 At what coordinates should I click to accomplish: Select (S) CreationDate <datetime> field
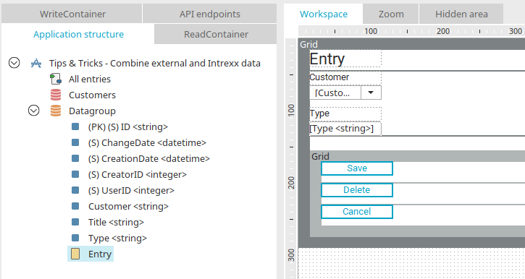(149, 159)
